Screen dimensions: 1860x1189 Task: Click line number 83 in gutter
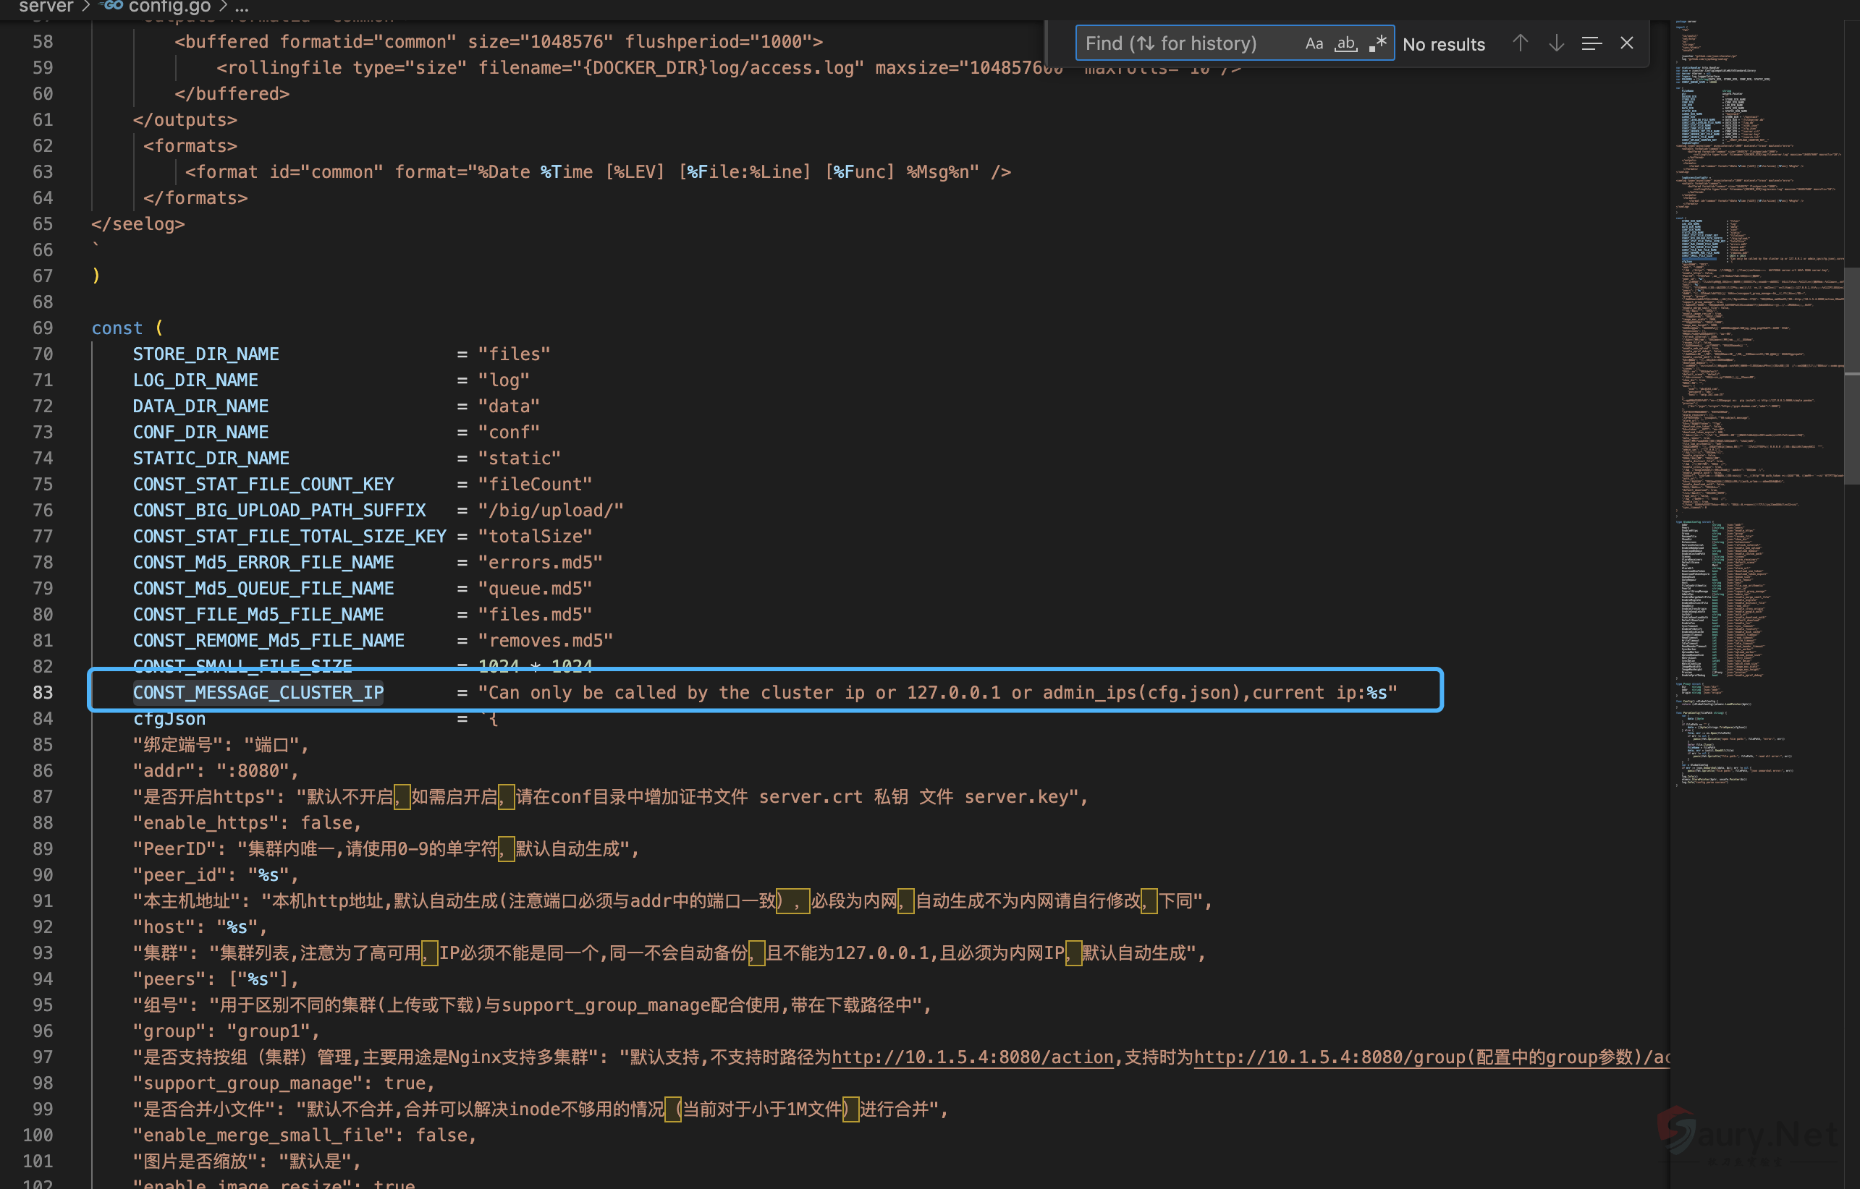point(43,693)
